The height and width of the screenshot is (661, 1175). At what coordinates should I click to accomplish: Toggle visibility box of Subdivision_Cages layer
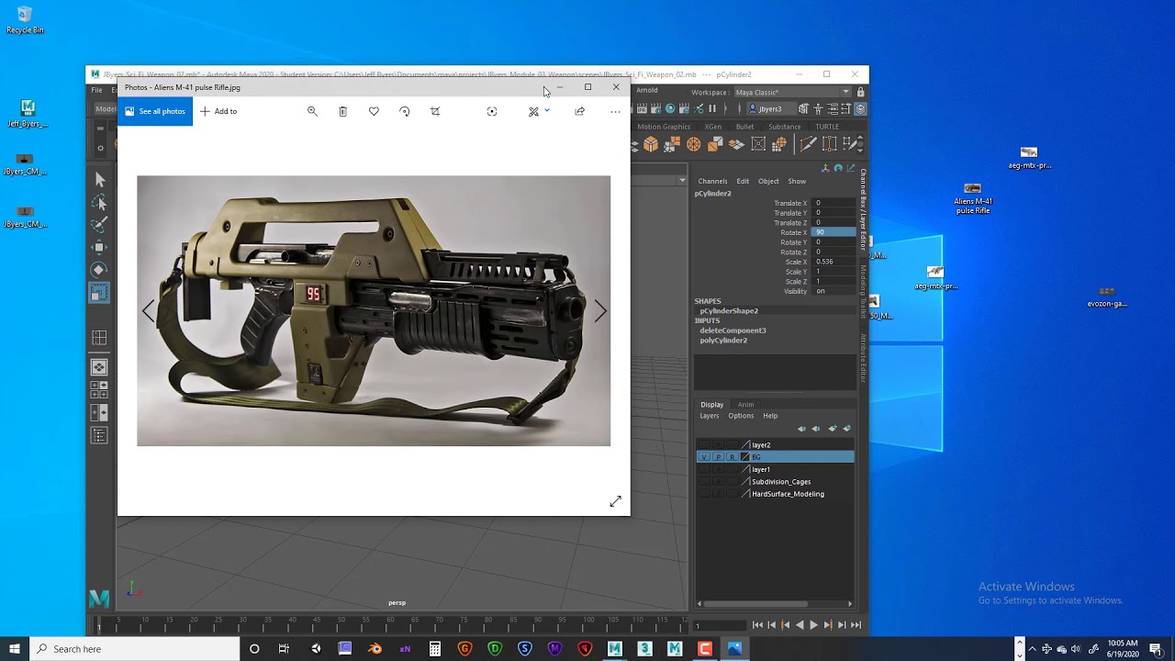[704, 482]
